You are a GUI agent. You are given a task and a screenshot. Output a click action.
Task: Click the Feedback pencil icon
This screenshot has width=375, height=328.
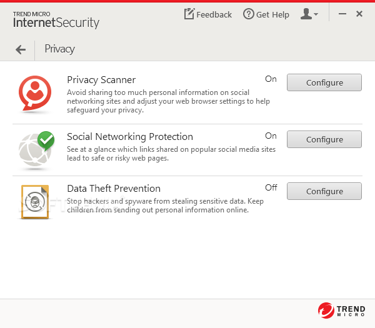click(189, 14)
